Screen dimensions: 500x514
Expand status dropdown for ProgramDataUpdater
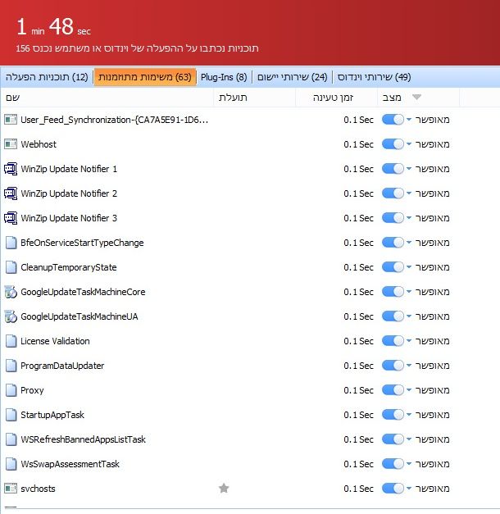point(409,366)
